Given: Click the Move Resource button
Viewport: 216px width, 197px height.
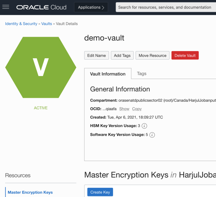Looking at the screenshot, I should 152,55.
